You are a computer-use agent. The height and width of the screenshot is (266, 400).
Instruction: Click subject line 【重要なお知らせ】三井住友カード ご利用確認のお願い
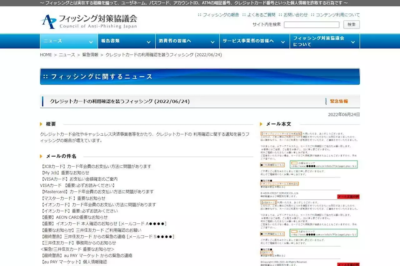[91, 230]
